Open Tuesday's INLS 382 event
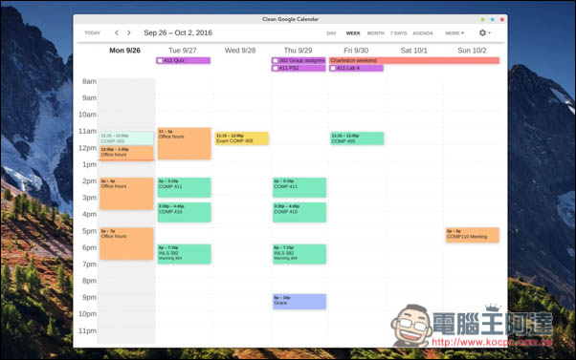Viewport: 576px width, 360px height. click(x=185, y=254)
